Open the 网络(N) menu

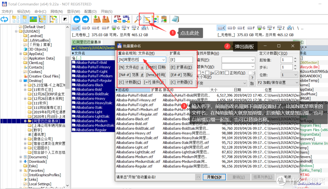click(56, 12)
